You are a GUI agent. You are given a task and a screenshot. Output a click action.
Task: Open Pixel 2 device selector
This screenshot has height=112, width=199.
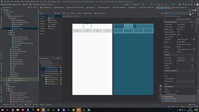pos(73,13)
